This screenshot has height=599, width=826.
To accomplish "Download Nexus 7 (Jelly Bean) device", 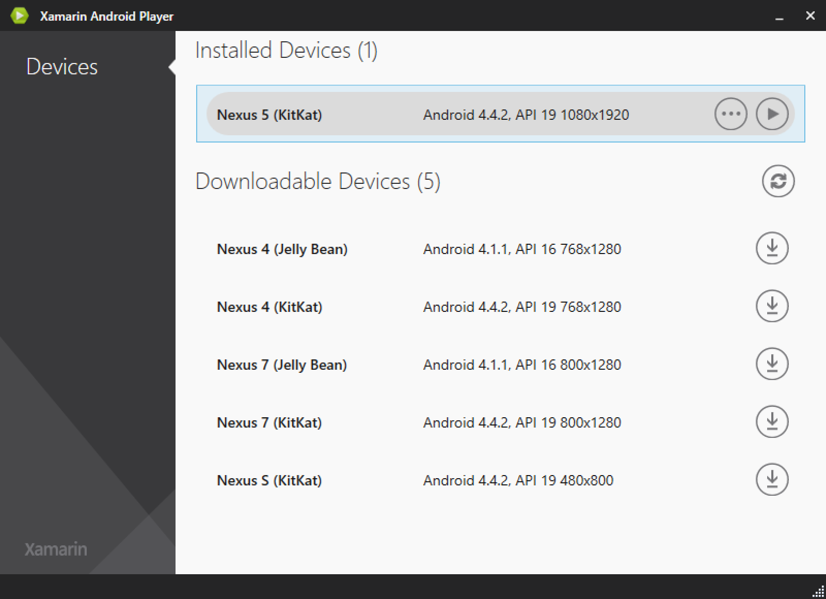I will pyautogui.click(x=772, y=364).
